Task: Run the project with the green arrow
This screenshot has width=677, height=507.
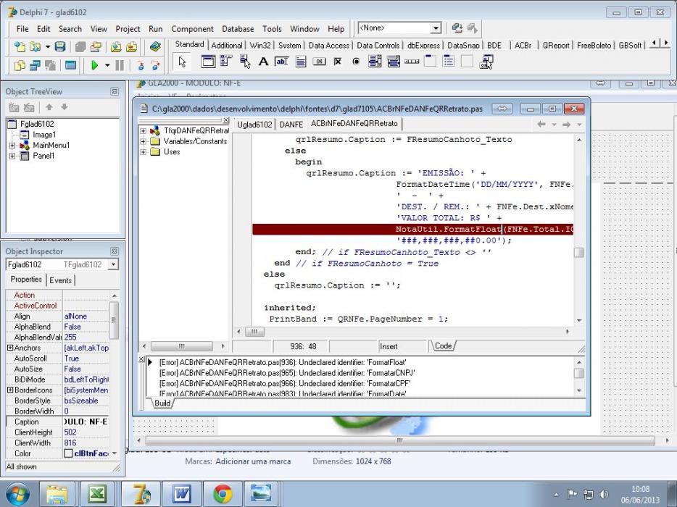Action: pyautogui.click(x=95, y=66)
